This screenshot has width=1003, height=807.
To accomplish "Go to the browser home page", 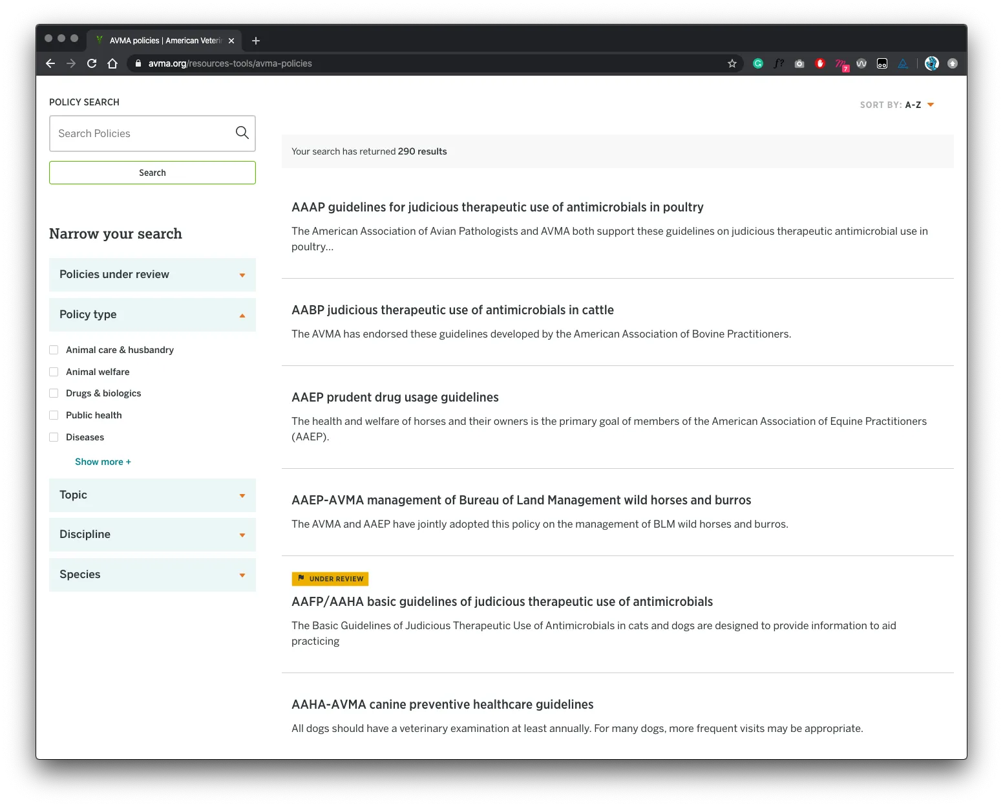I will [112, 63].
